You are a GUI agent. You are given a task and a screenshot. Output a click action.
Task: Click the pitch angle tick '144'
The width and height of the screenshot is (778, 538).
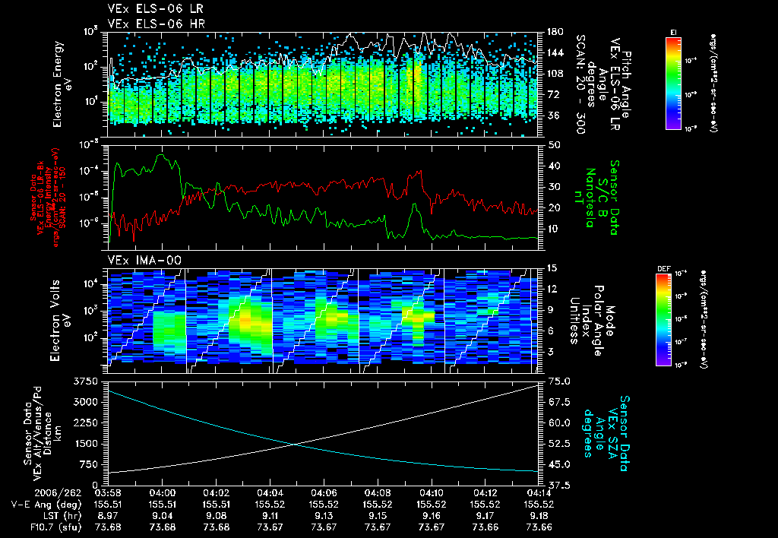(x=555, y=53)
